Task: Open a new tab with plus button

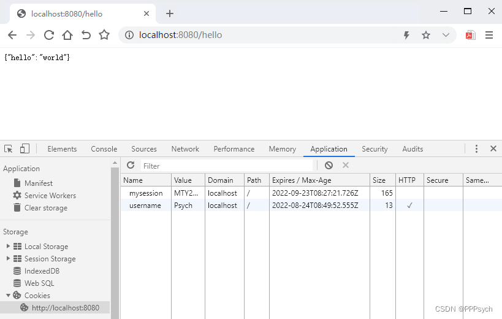Action: point(170,13)
